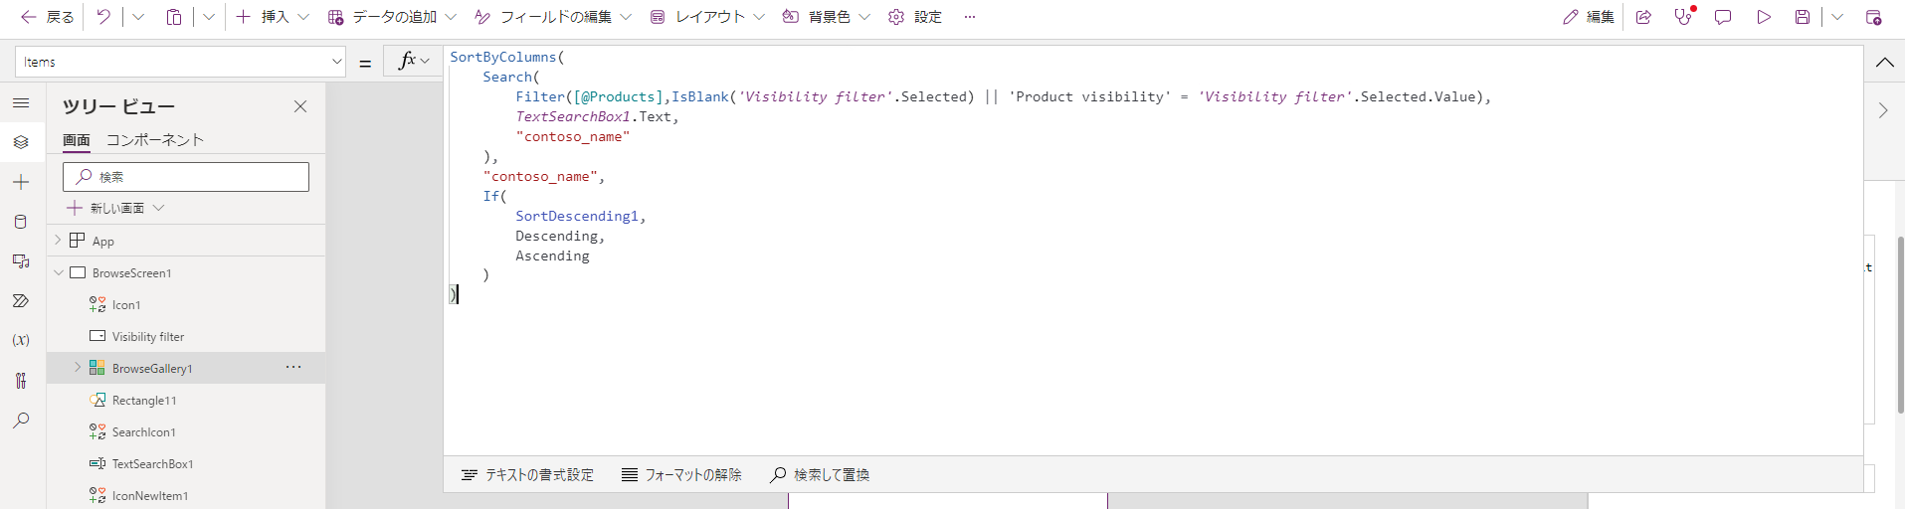The width and height of the screenshot is (1905, 509).
Task: Open the 挿入 menu
Action: (x=273, y=17)
